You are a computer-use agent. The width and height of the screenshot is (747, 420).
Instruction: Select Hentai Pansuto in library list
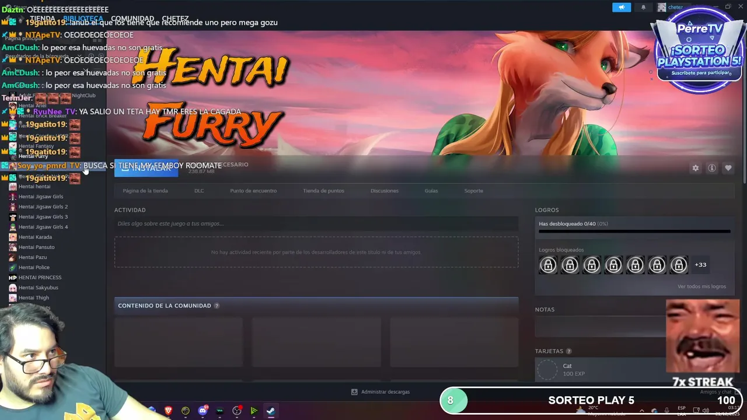pos(36,247)
